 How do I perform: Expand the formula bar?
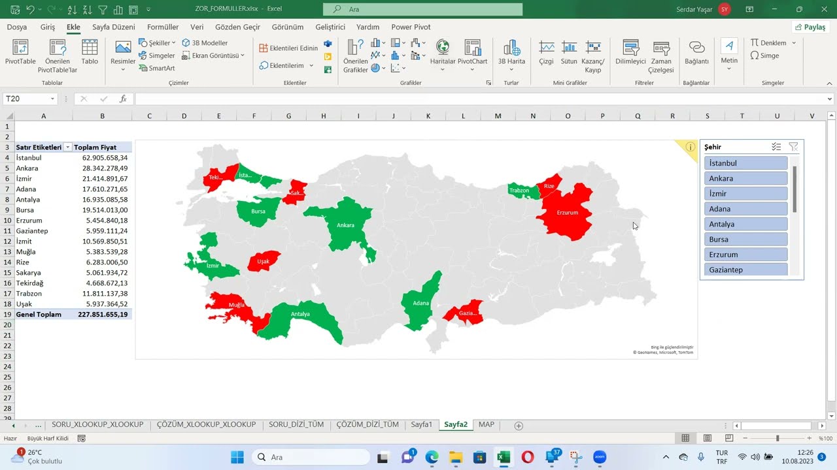point(830,99)
